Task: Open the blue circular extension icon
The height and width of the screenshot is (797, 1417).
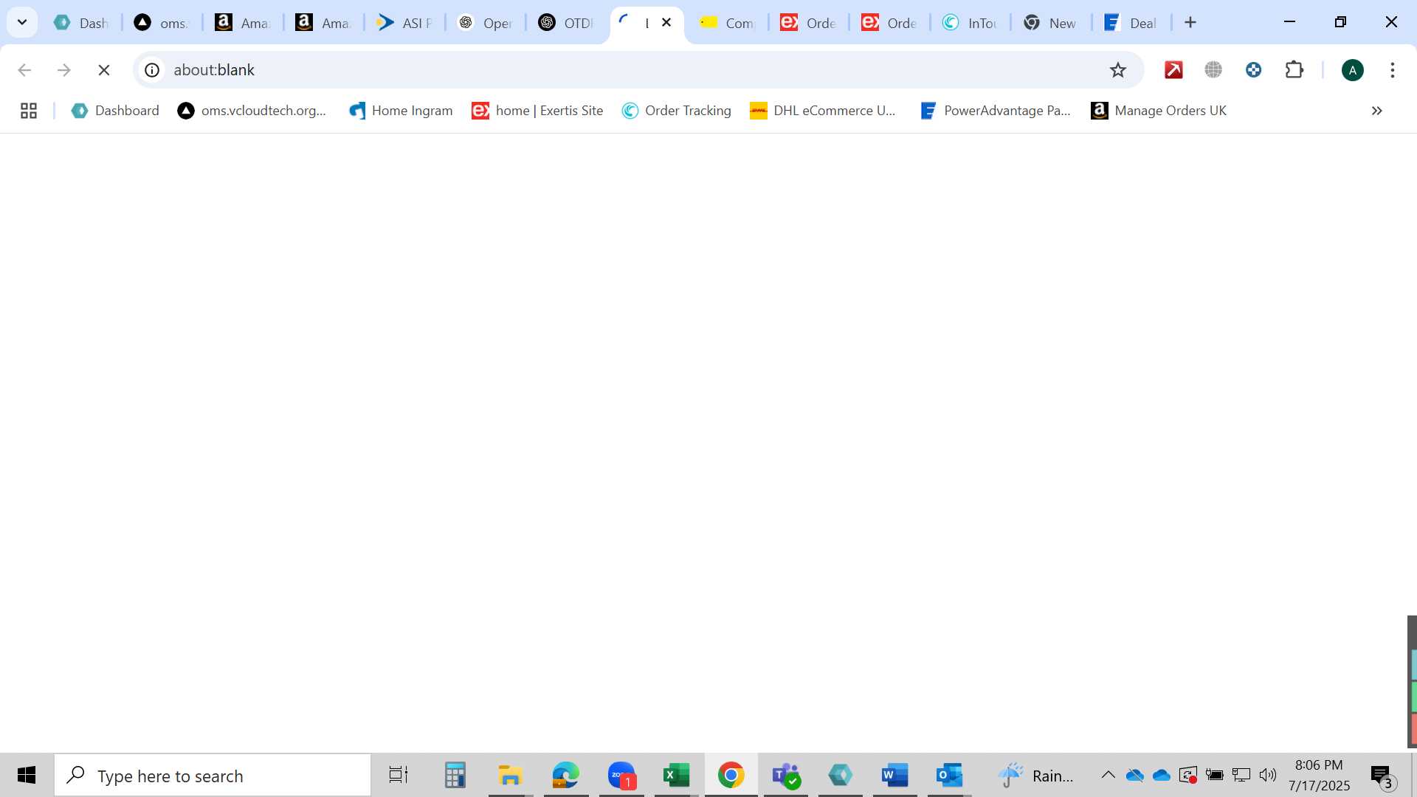Action: click(x=1253, y=70)
